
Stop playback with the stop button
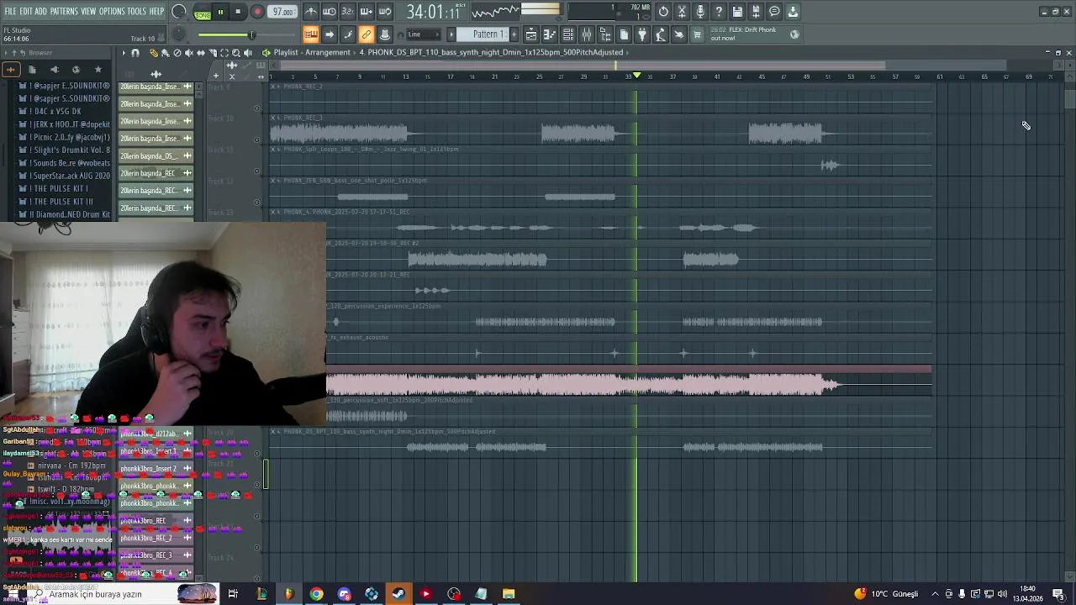point(238,12)
